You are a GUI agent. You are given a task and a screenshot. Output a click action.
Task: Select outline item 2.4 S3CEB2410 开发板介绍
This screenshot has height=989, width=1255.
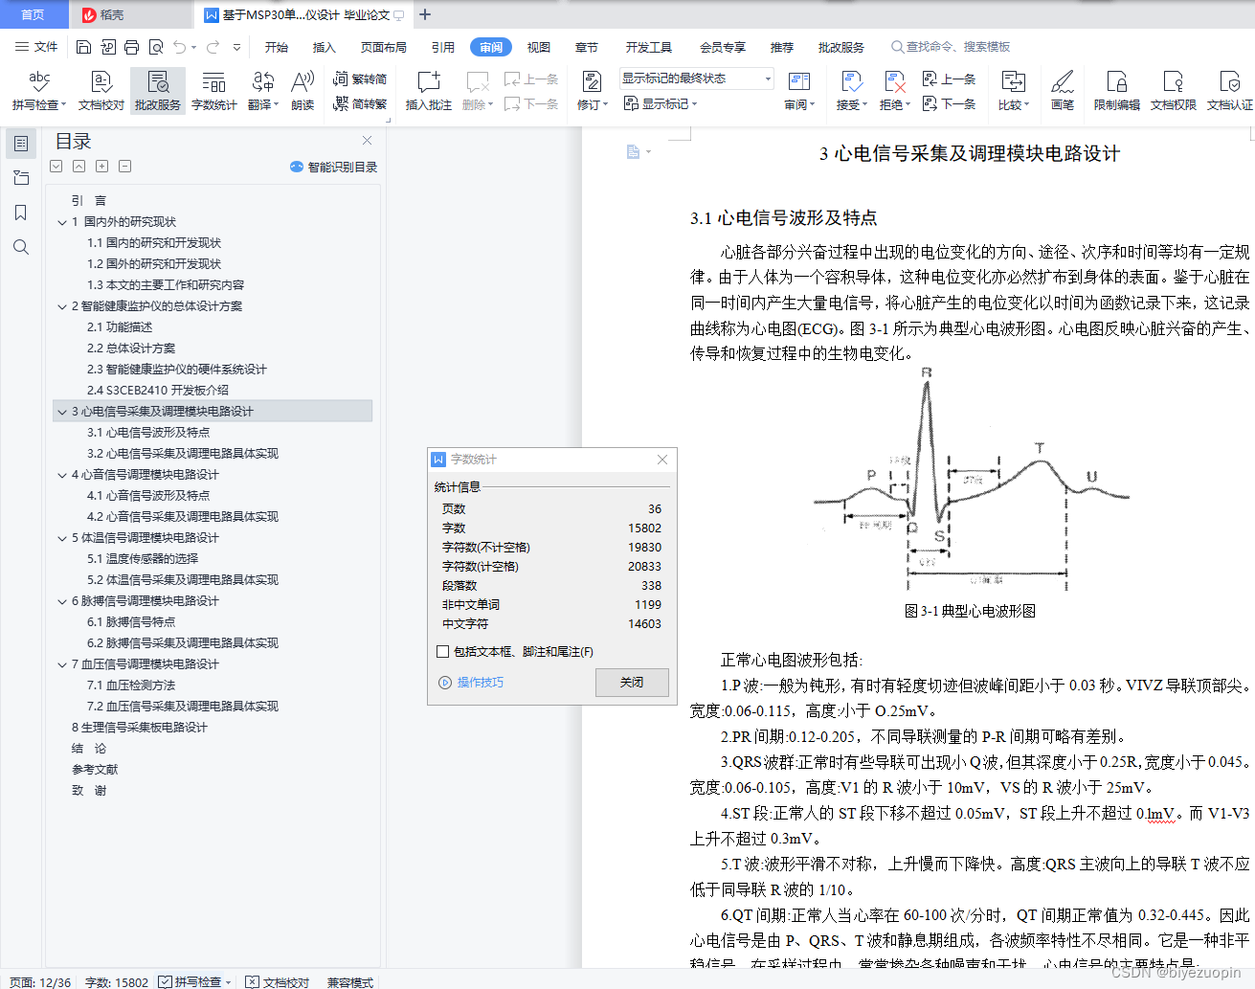coord(158,391)
